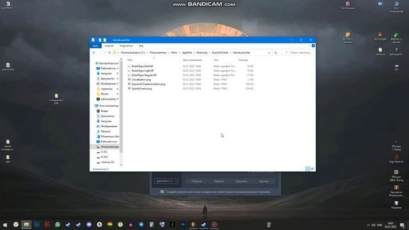Select CloseButton.png file
This screenshot has width=409, height=230.
coord(141,79)
